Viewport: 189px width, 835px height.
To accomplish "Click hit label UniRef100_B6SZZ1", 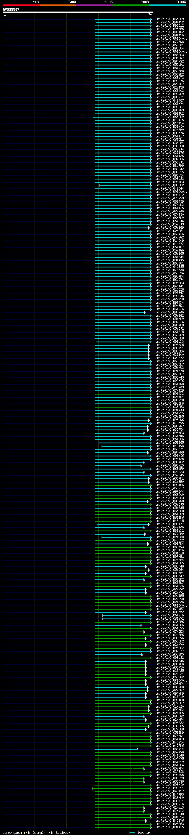I will pyautogui.click(x=170, y=449).
